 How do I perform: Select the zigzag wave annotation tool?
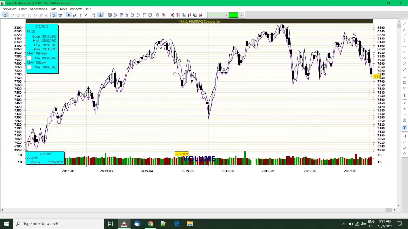pos(404,58)
